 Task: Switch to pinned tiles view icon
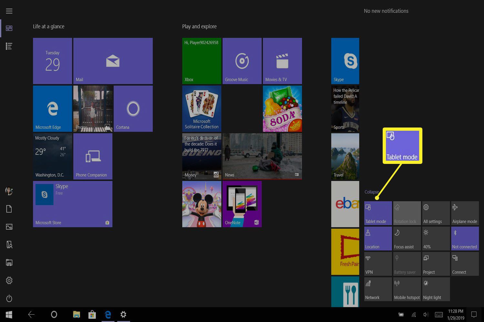coord(9,28)
